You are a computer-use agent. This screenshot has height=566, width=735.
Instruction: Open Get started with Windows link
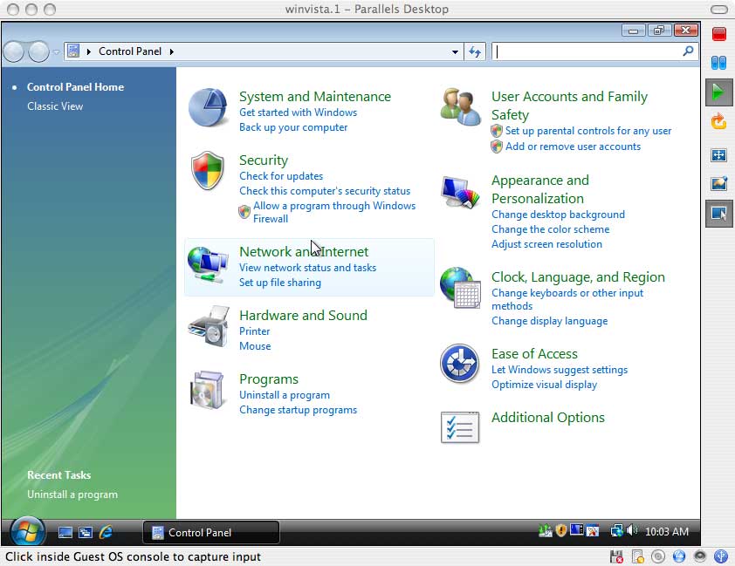[x=299, y=113]
